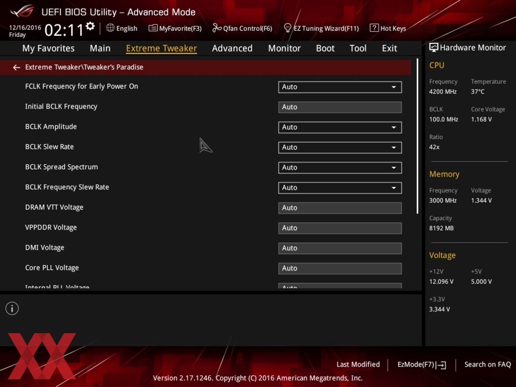Click the globe language icon
The width and height of the screenshot is (516, 387).
110,28
